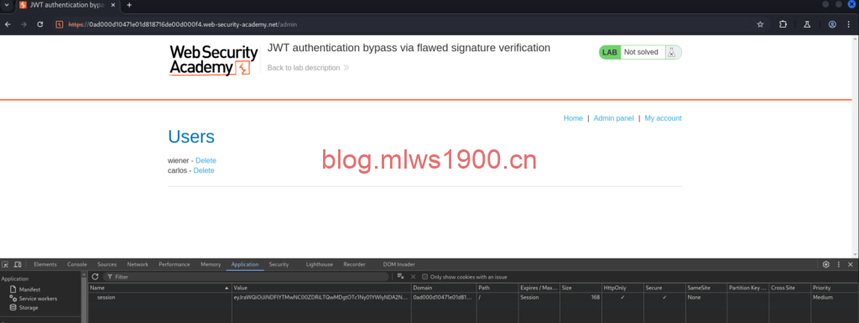Sort cookies by the Name column header

click(160, 288)
